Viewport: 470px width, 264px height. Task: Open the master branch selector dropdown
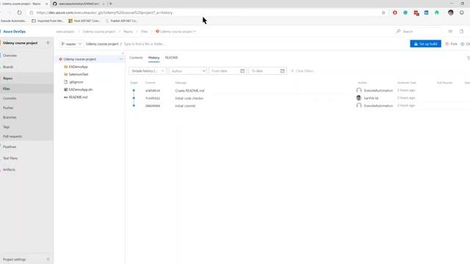coord(71,44)
